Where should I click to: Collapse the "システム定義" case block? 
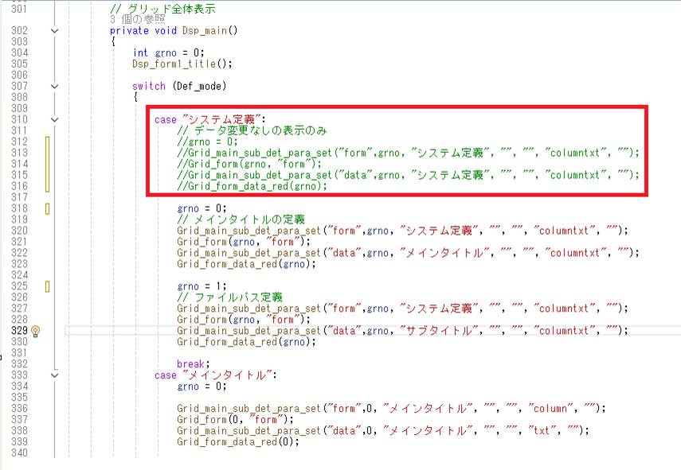(54, 120)
